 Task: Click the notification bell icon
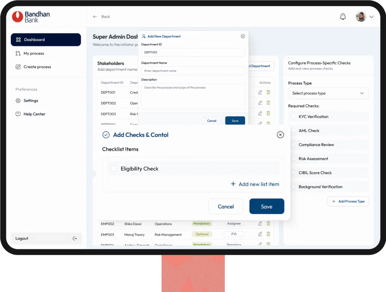tap(343, 17)
